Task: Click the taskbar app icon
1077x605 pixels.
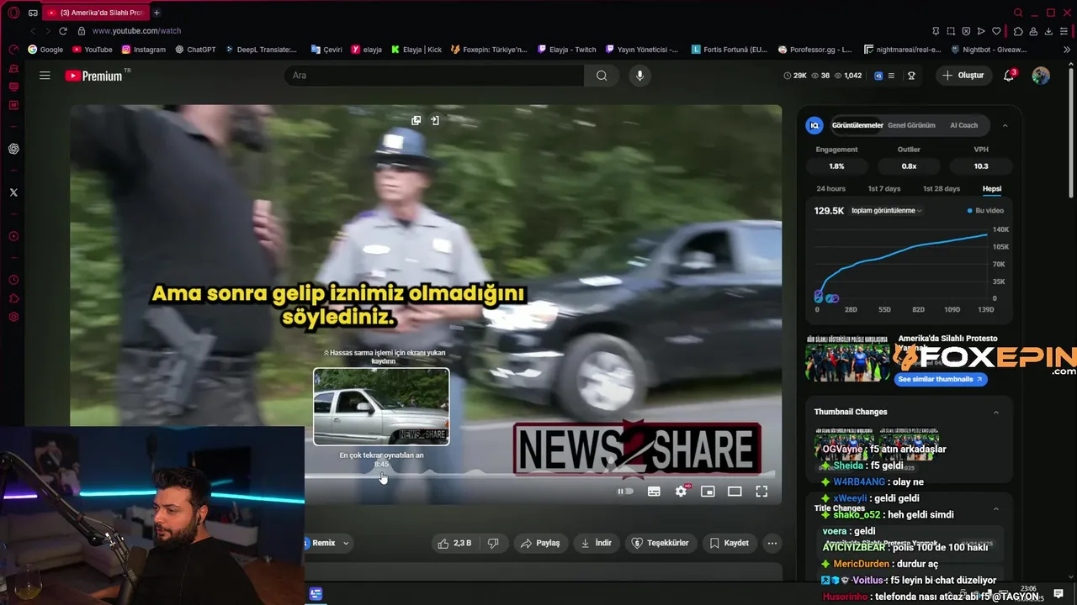Action: click(x=316, y=594)
